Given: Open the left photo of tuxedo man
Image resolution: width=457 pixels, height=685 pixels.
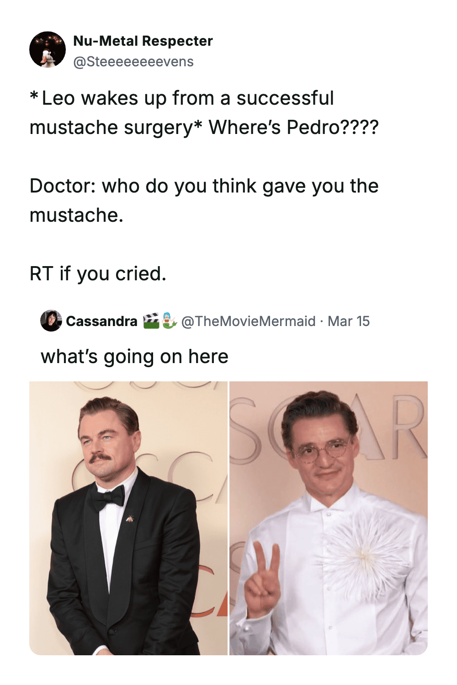Looking at the screenshot, I should coord(128,518).
